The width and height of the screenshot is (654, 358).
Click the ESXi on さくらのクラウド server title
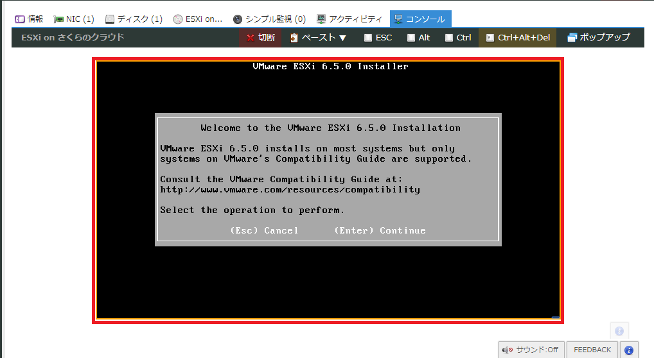73,37
